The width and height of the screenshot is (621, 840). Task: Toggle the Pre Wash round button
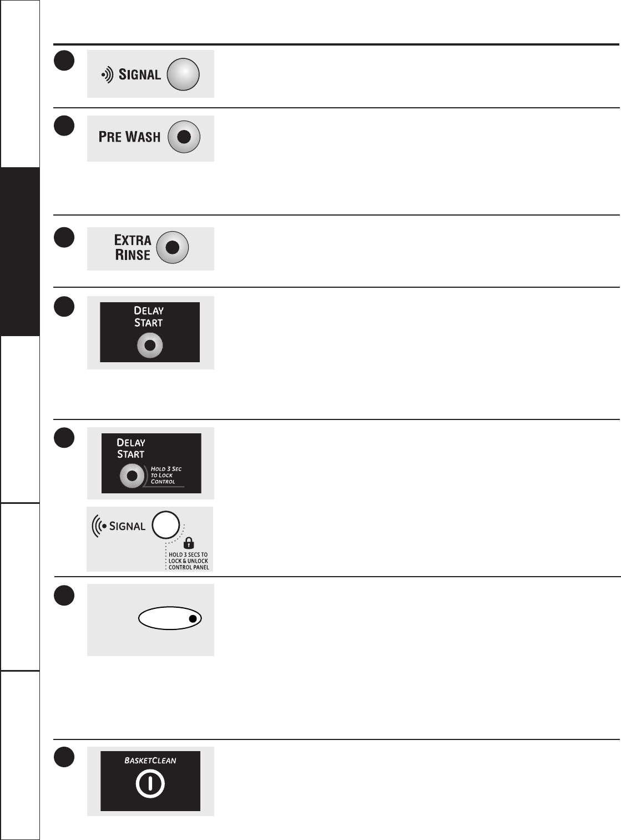coord(184,137)
